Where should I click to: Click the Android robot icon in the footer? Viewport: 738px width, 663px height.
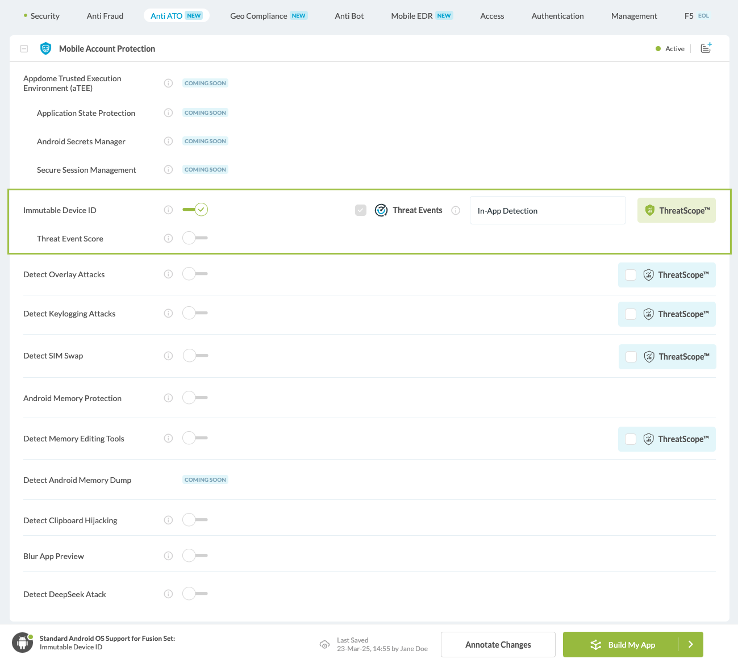pos(22,642)
